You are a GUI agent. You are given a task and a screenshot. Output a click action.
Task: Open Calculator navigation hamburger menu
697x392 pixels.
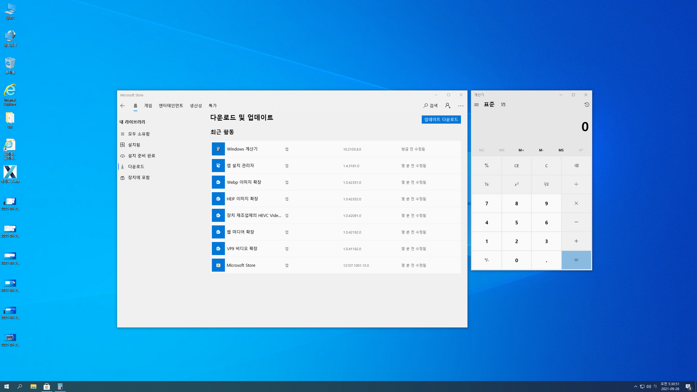[476, 105]
